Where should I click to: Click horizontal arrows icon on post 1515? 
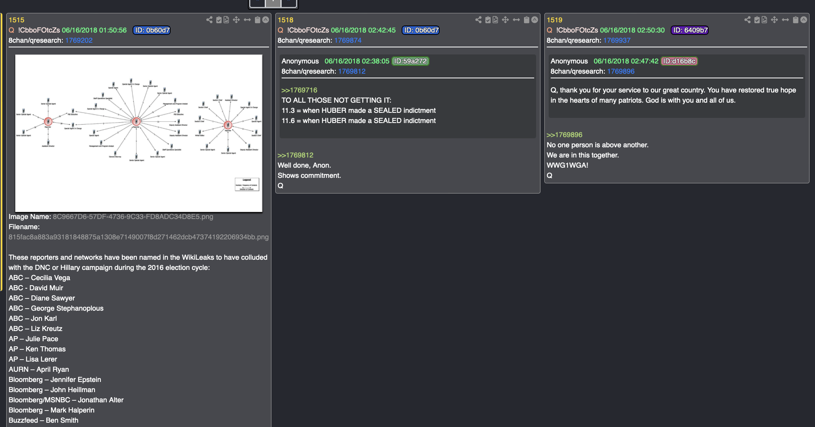[247, 20]
